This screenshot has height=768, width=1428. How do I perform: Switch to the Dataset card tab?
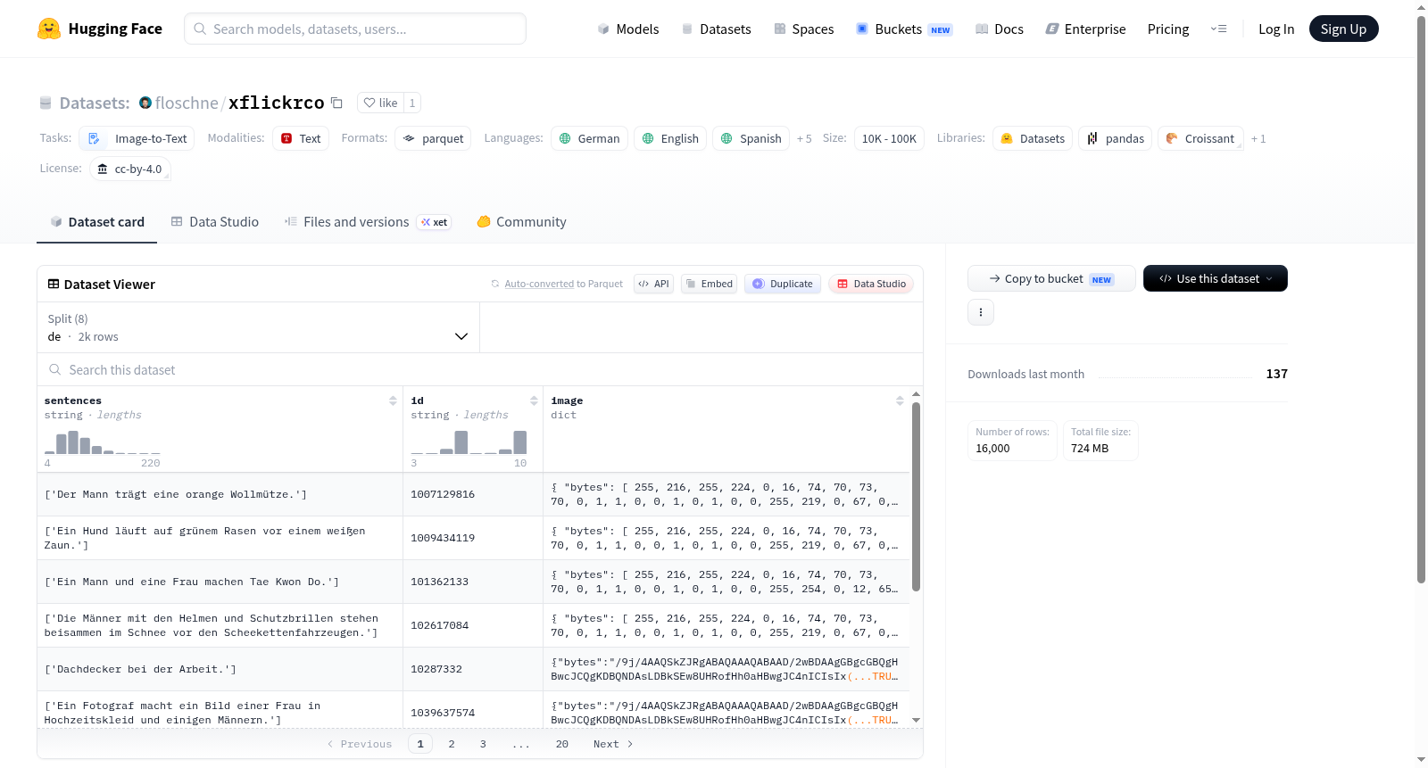pyautogui.click(x=97, y=222)
